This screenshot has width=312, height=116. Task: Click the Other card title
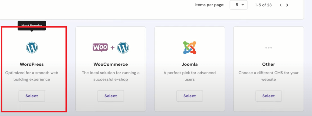point(268,64)
